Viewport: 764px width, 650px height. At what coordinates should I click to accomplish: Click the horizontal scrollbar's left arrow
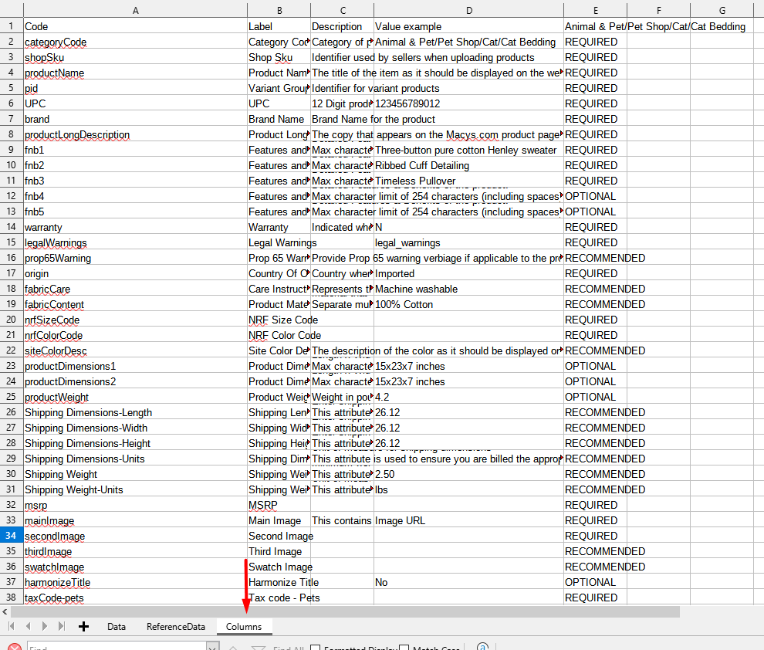5,611
